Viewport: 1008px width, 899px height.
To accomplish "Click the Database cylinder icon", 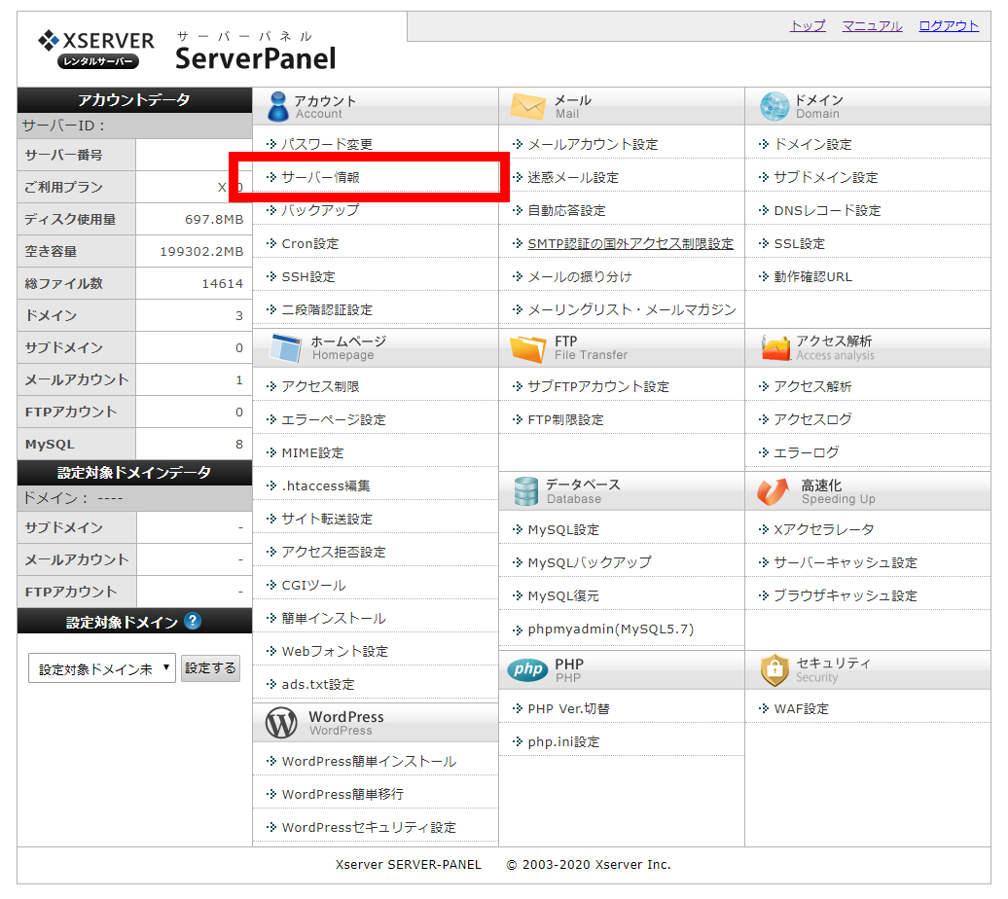I will 525,491.
